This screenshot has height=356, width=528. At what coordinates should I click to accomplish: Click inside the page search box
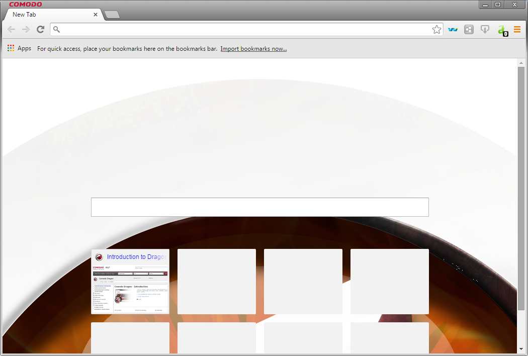tap(259, 207)
